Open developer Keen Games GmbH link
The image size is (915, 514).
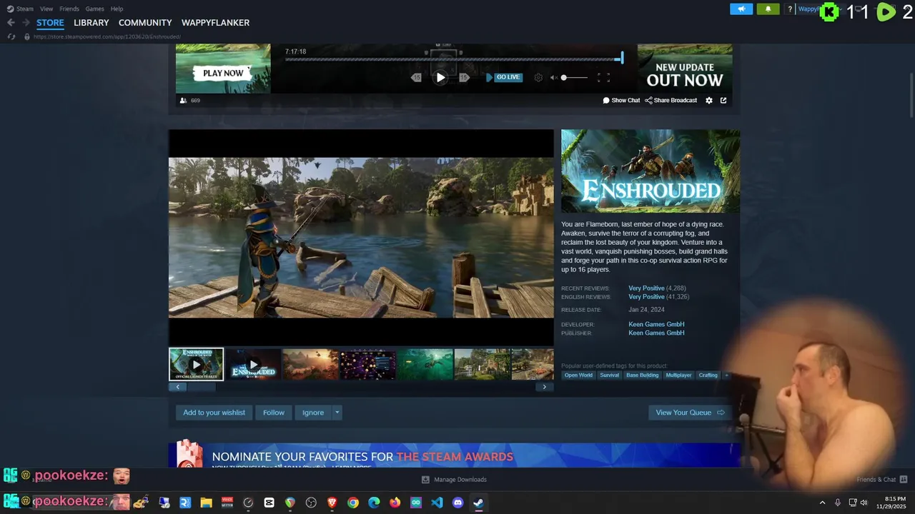point(656,324)
